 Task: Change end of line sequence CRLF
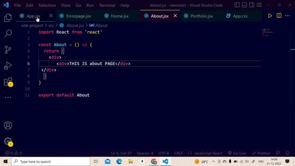click(x=178, y=153)
